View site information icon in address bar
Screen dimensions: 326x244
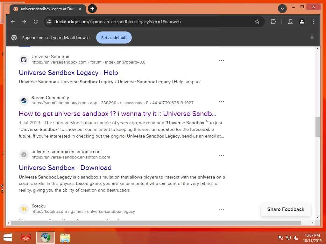point(49,22)
